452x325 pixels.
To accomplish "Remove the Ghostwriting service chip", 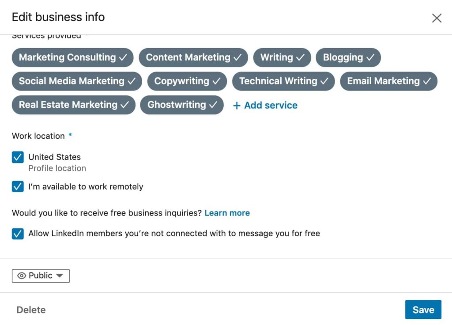I will tap(182, 105).
